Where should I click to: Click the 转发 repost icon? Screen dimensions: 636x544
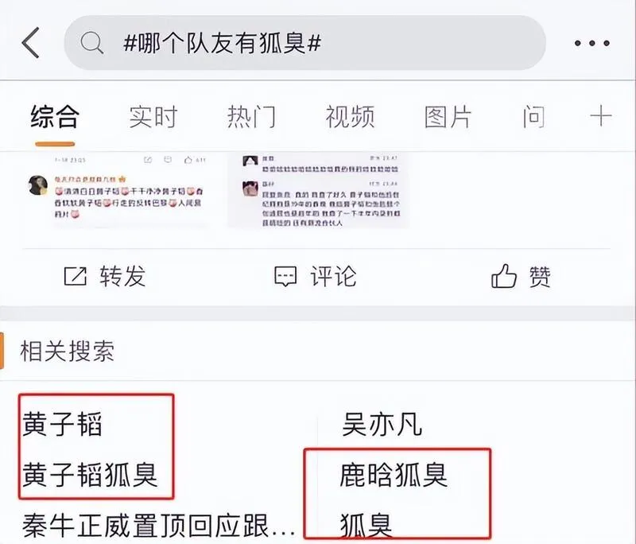click(x=76, y=276)
